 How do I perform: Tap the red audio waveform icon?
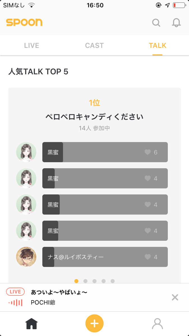point(15,302)
